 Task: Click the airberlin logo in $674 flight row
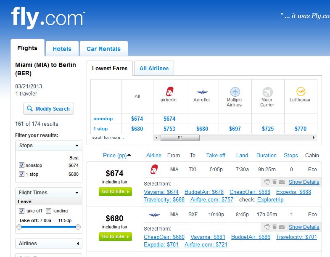[154, 170]
